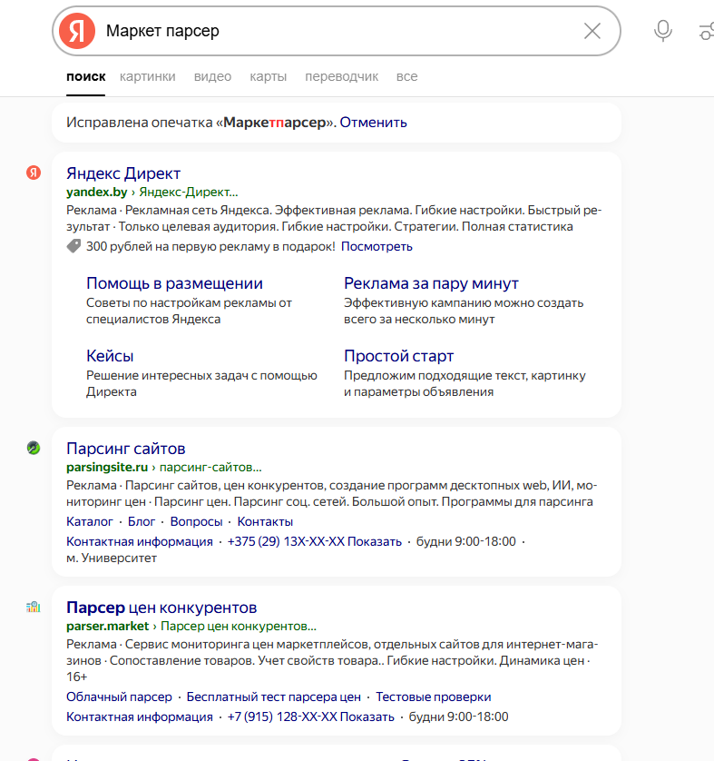The image size is (714, 761).
Task: Open переводчик tab
Action: [341, 76]
